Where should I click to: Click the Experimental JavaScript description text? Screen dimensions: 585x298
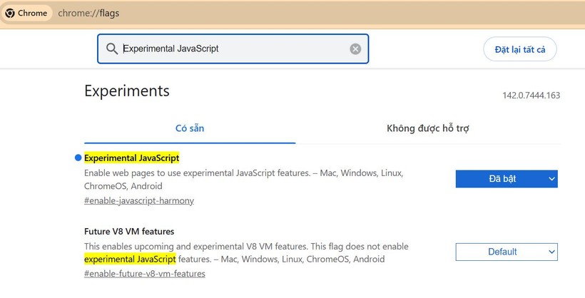pos(244,173)
